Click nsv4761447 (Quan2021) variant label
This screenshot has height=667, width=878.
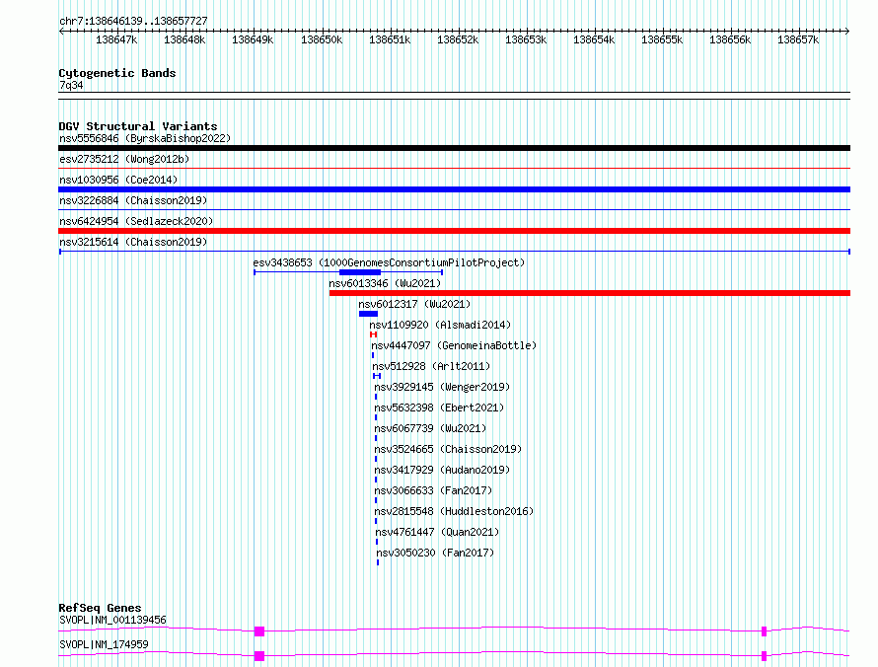click(x=437, y=532)
